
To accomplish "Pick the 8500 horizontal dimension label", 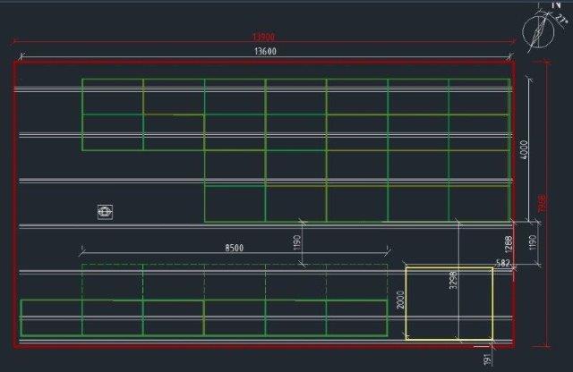I will pyautogui.click(x=235, y=248).
